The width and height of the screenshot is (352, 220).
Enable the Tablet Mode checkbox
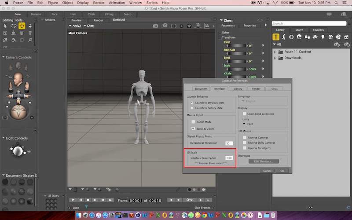[x=193, y=122]
